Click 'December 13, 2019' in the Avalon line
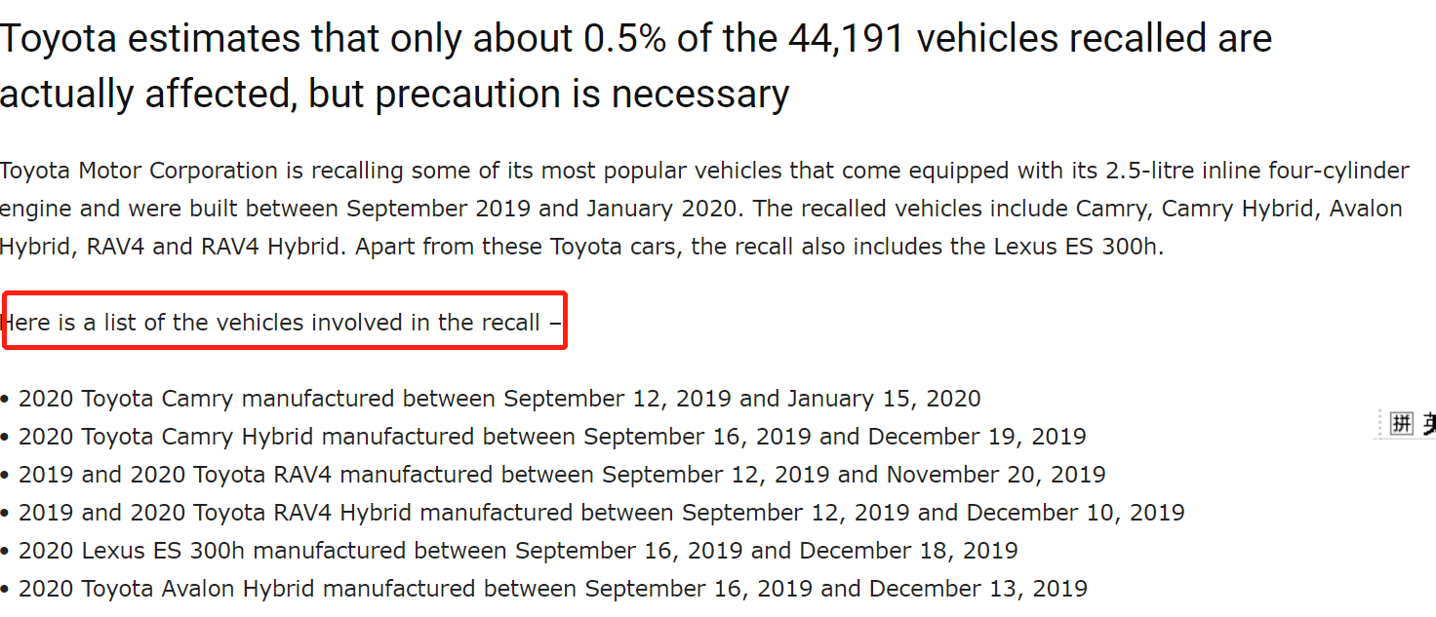 (978, 589)
